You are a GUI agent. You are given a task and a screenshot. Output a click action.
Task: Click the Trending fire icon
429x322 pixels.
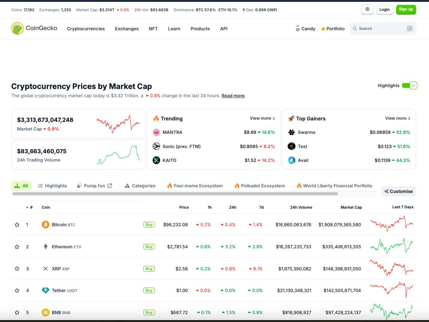point(156,119)
